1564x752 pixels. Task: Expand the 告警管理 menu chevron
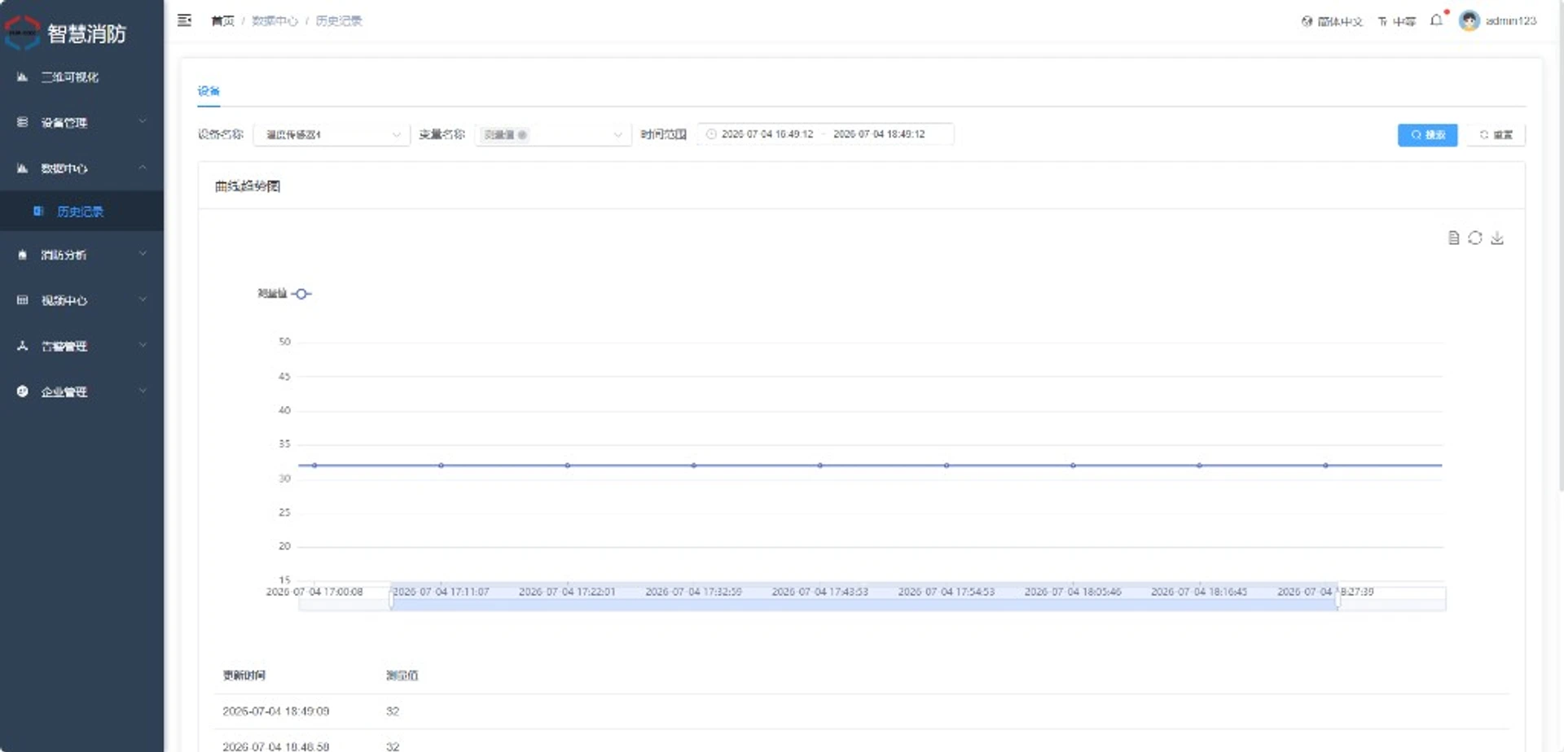143,345
